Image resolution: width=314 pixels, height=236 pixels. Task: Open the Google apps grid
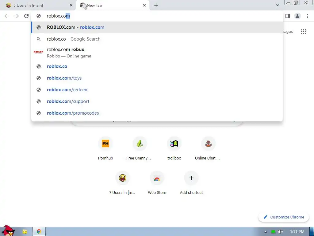(304, 32)
